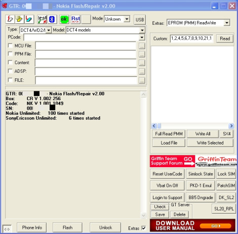Screen dimensions: 238x234
Task: Click Write All button
Action: point(203,134)
